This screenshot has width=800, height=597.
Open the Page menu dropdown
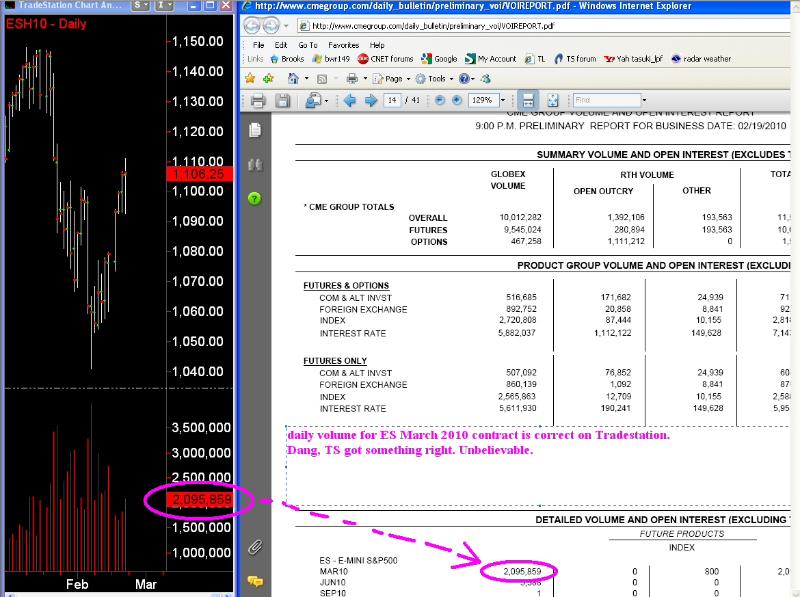[392, 79]
